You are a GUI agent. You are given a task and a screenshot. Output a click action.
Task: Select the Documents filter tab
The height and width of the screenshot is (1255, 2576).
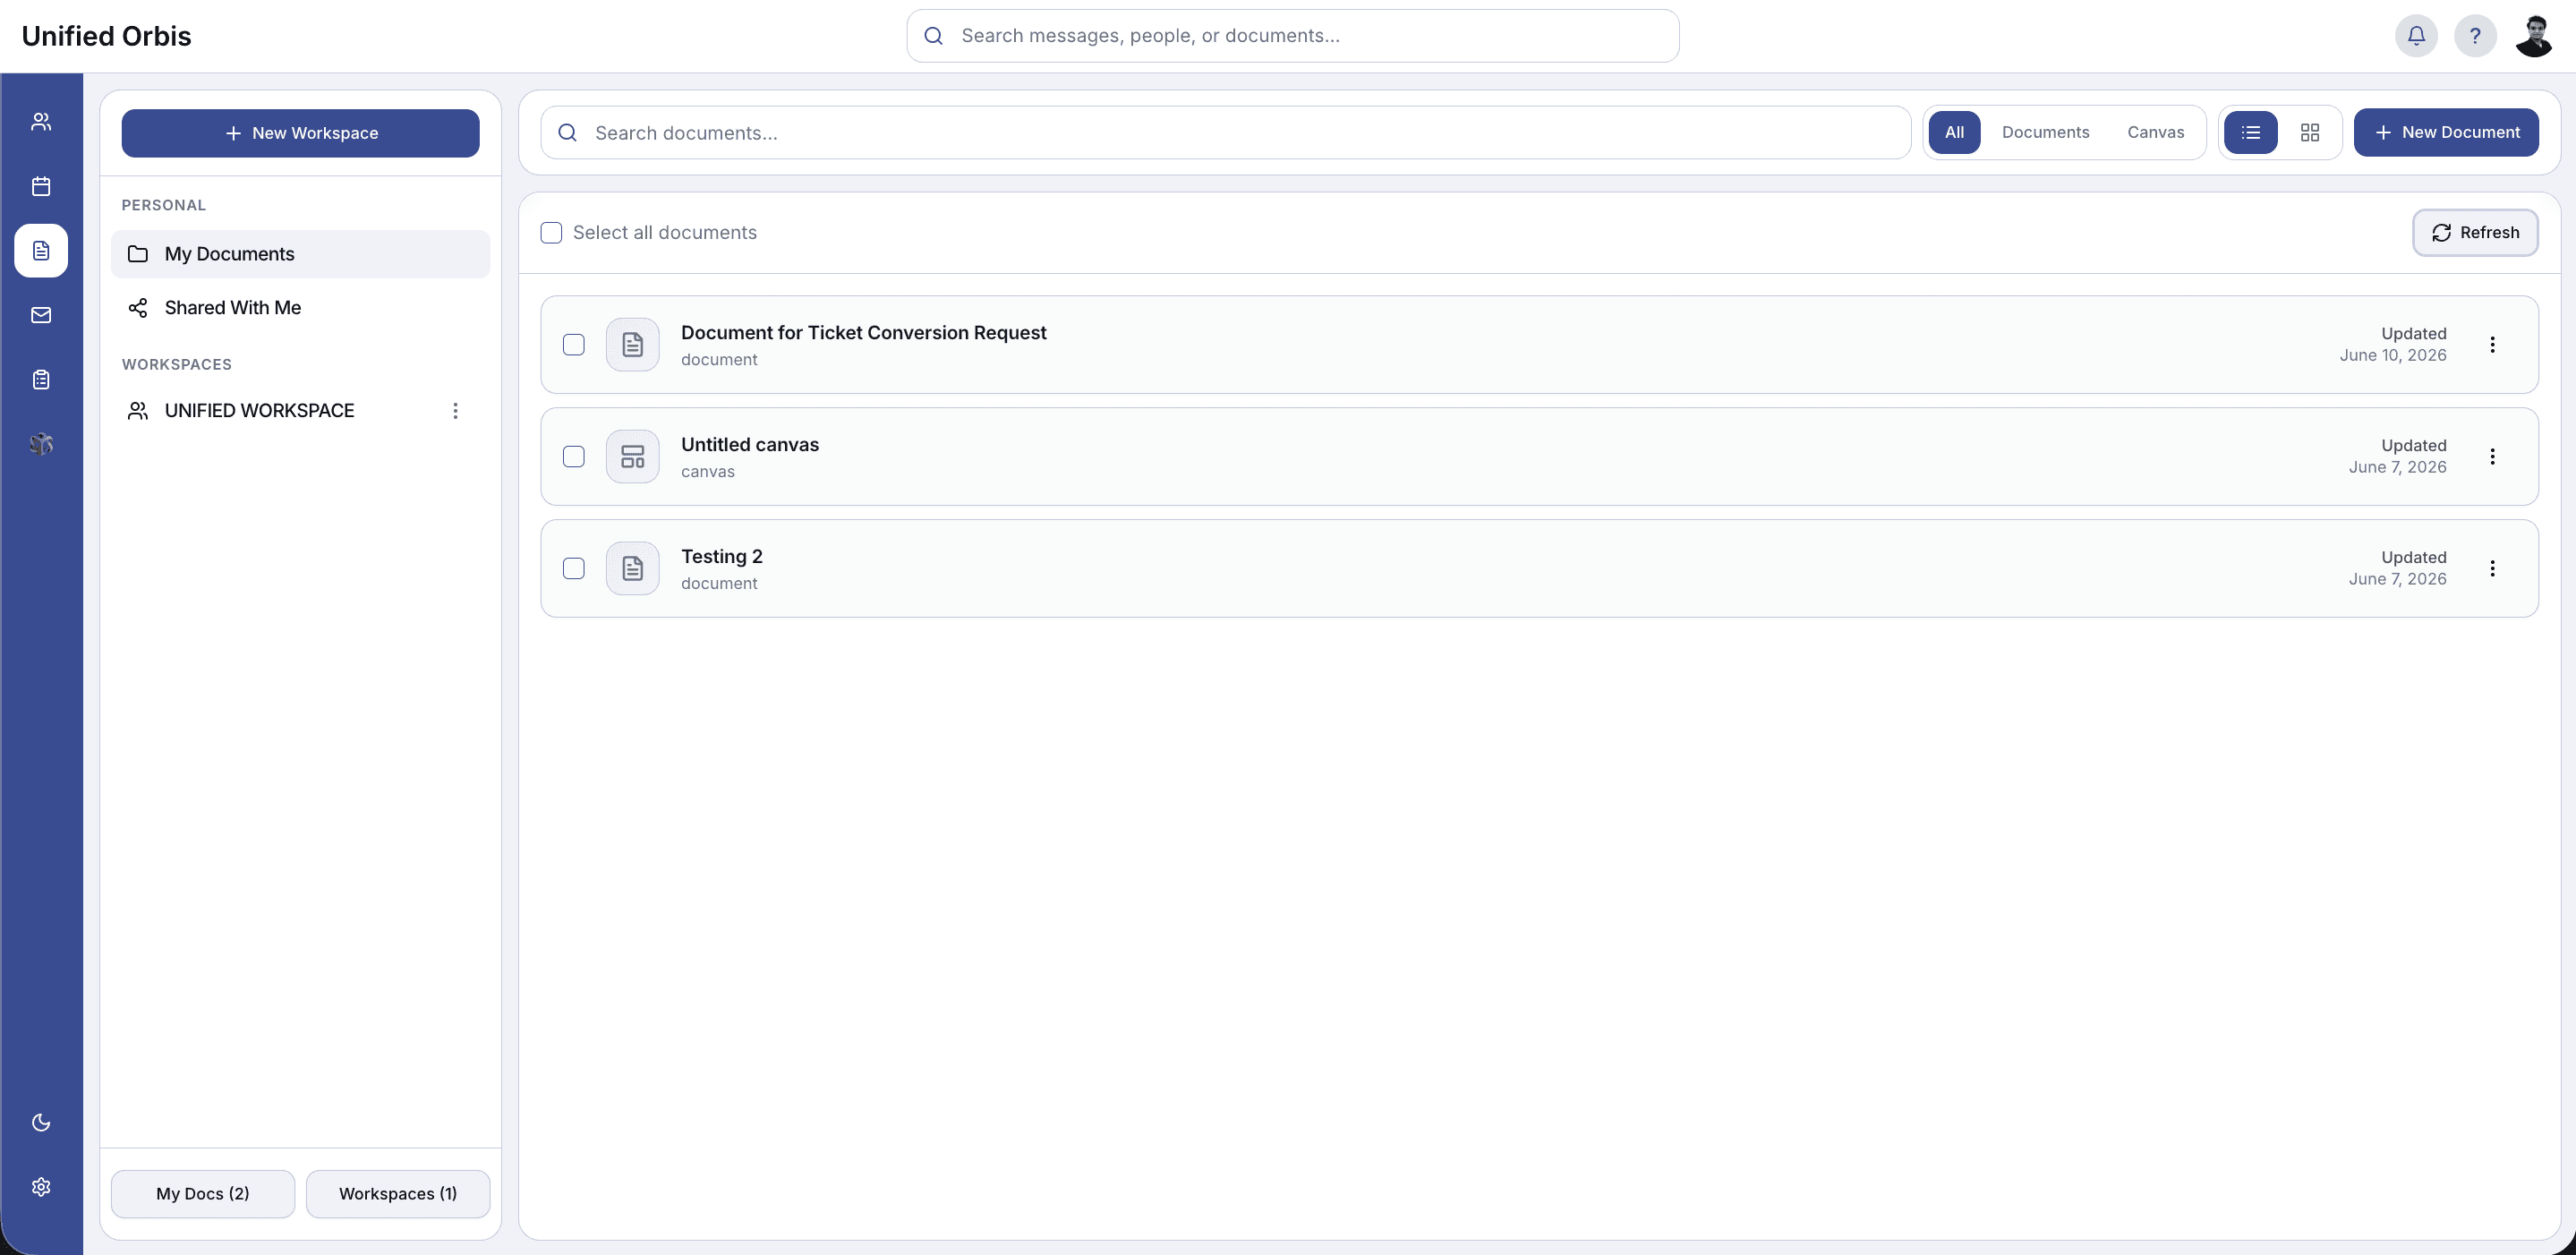2045,132
